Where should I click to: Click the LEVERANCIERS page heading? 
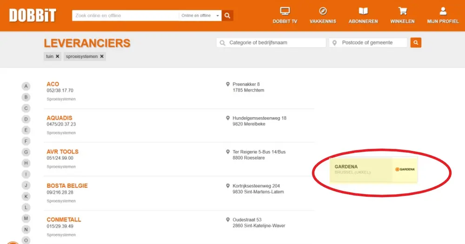tap(87, 43)
